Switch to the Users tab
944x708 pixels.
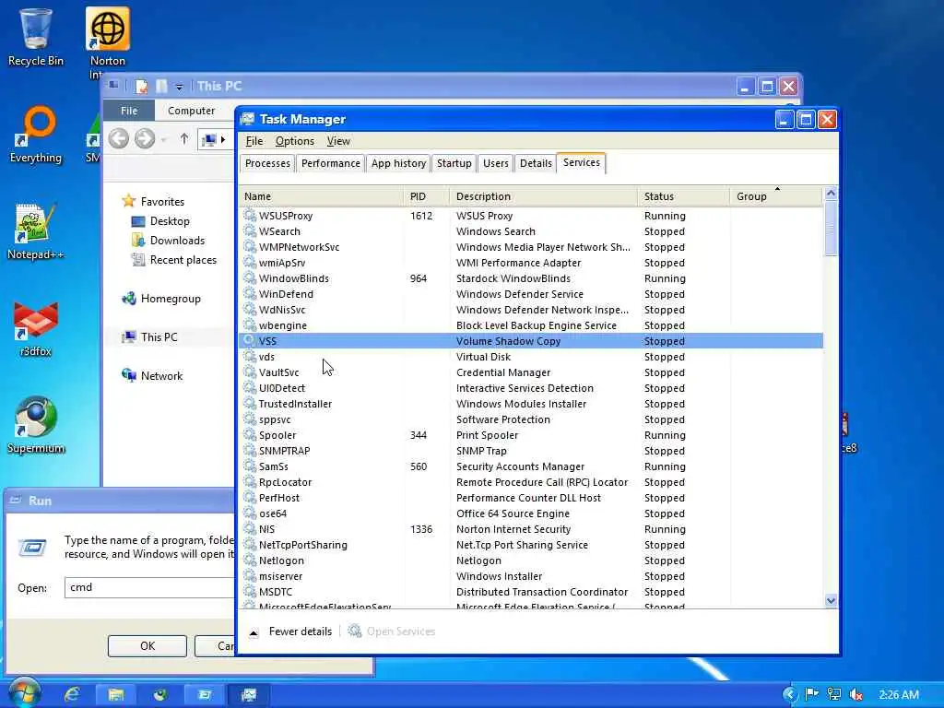pyautogui.click(x=495, y=163)
